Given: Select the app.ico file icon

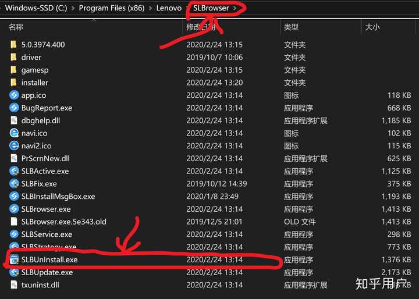Looking at the screenshot, I should [x=14, y=95].
